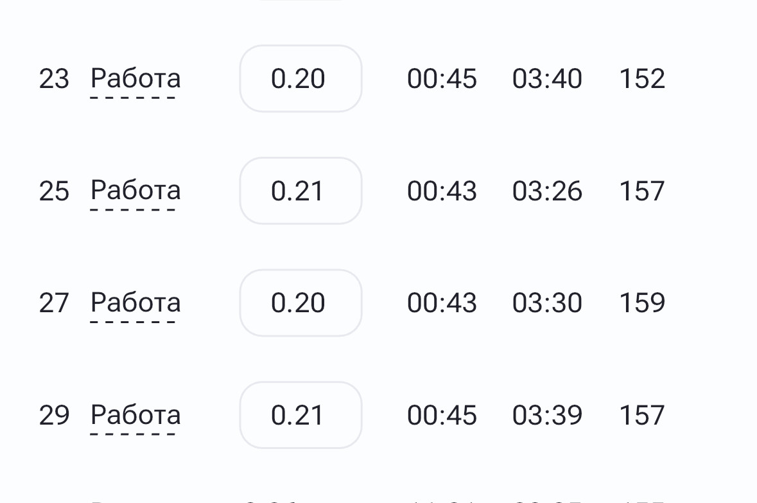Click lap number 29
Screen dimensions: 757x503
click(54, 415)
